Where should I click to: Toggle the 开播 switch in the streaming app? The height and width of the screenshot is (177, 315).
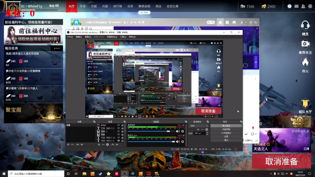(211, 22)
